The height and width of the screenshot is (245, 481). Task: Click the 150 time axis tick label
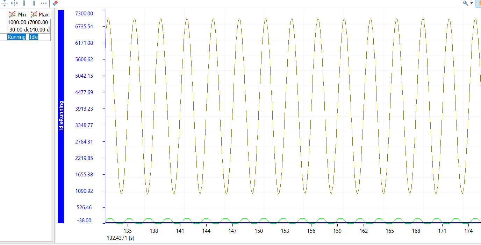(259, 231)
